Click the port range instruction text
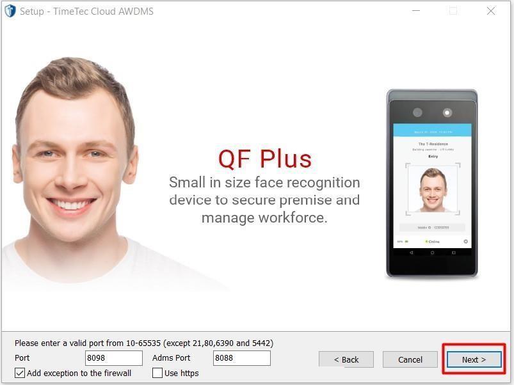The width and height of the screenshot is (514, 385). click(x=144, y=343)
